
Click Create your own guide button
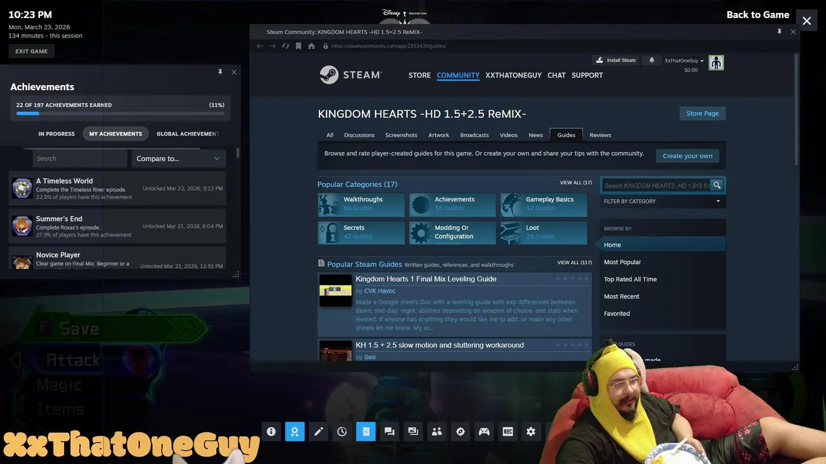[x=687, y=156]
